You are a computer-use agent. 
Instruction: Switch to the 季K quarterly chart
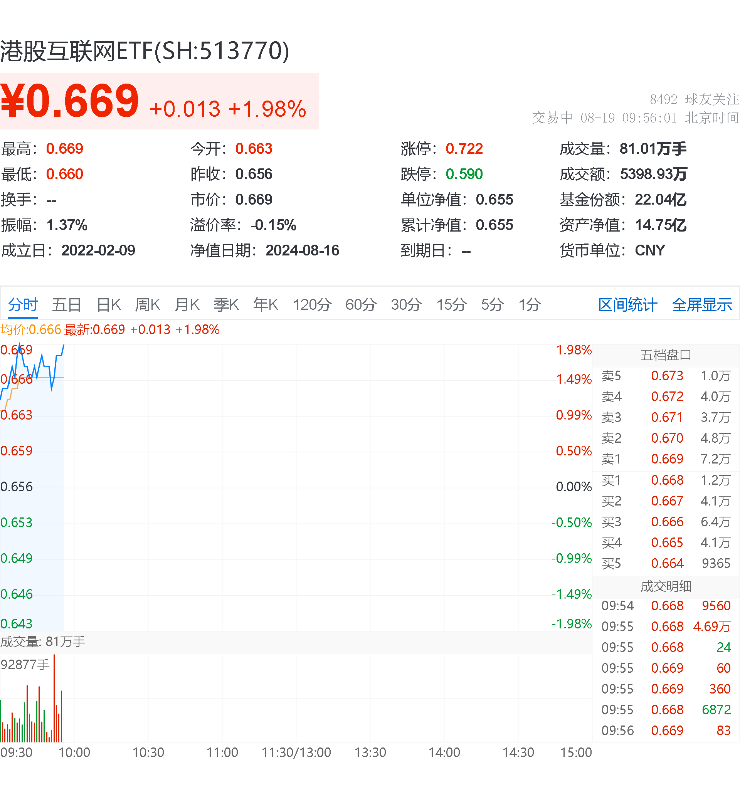pos(226,304)
